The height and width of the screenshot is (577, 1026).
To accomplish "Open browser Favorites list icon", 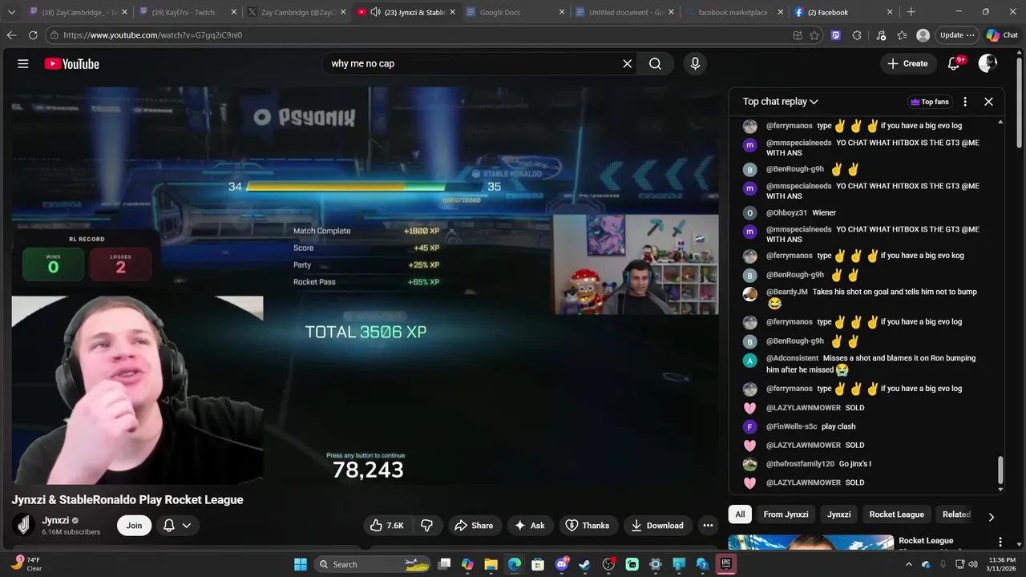I will coord(902,35).
